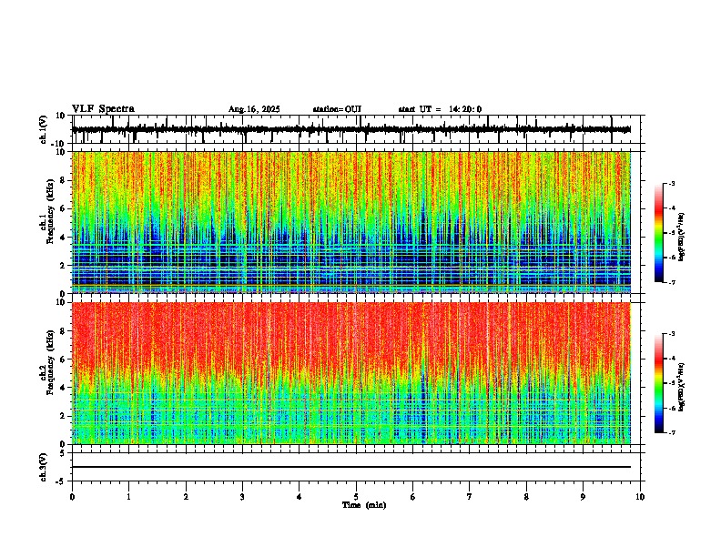Image resolution: width=721 pixels, height=557 pixels.
Task: Click the '2' tick on ch.2 frequency axis
Action: (63, 416)
